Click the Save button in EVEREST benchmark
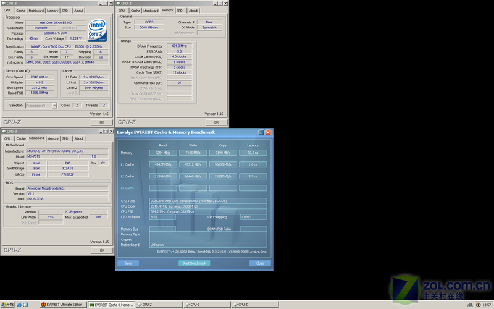The width and height of the screenshot is (494, 309). [128, 263]
